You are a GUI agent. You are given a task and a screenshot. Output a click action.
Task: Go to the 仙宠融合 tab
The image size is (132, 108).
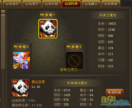(x=91, y=4)
